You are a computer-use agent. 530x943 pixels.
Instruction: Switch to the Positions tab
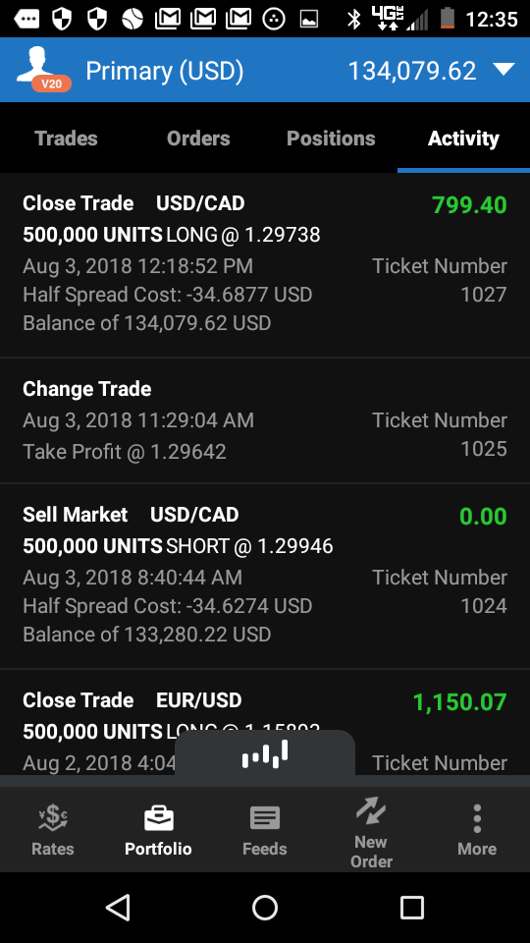pos(331,139)
